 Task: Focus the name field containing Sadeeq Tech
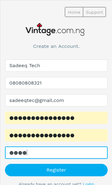point(56,66)
